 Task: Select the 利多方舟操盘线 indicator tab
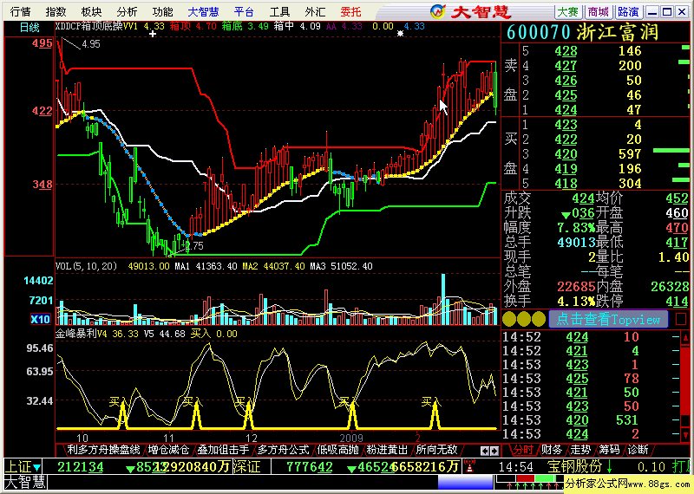(103, 450)
